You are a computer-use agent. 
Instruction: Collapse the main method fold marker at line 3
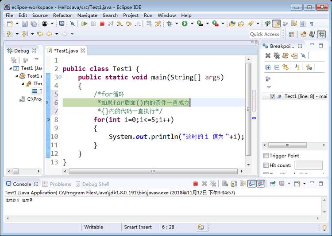click(x=60, y=77)
